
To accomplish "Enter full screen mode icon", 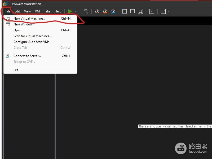I will [140, 11].
